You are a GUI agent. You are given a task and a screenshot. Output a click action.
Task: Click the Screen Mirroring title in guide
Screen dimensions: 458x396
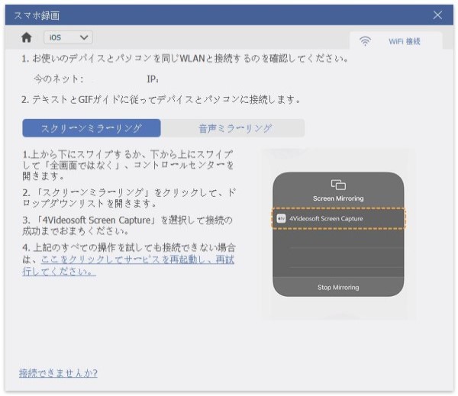[x=338, y=198]
